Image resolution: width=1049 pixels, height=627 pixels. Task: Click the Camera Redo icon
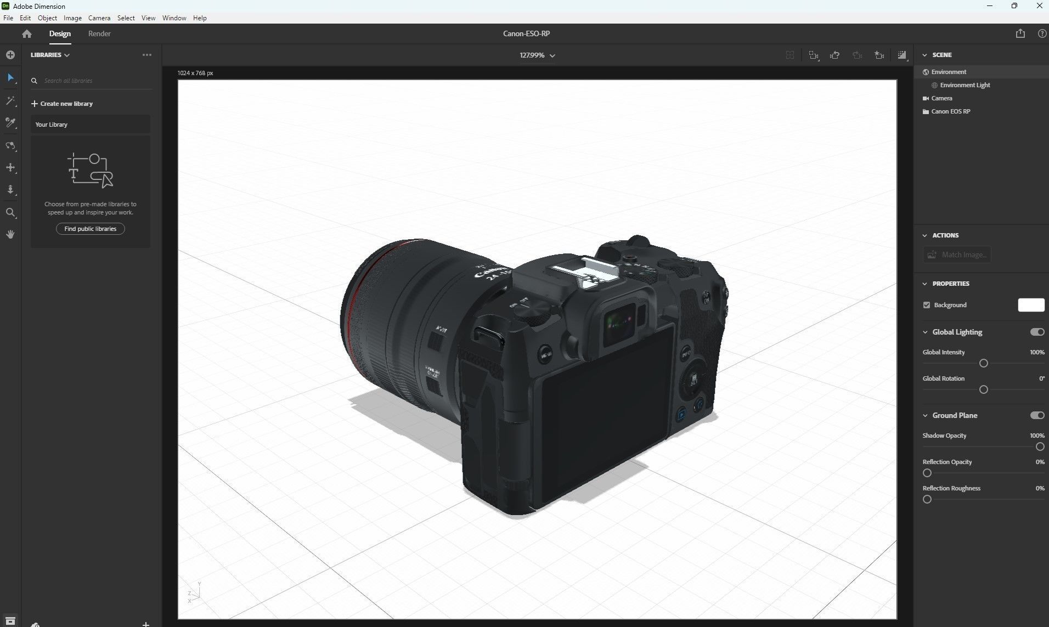click(x=857, y=55)
